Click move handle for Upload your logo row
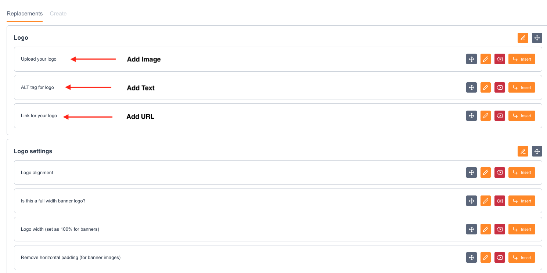The image size is (547, 273). coord(471,59)
